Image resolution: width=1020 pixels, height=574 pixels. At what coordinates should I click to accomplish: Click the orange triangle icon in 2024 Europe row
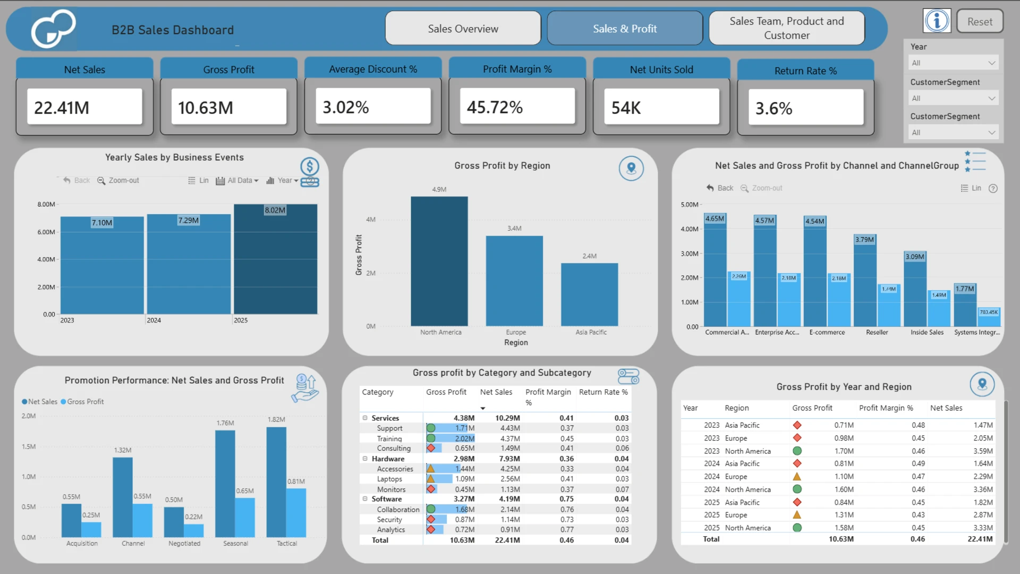tap(797, 477)
